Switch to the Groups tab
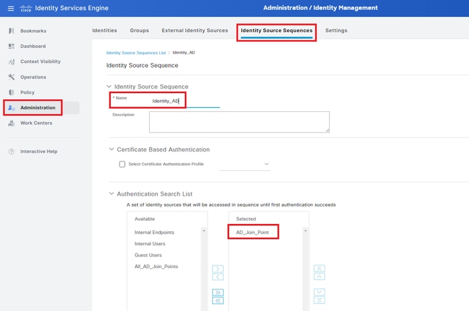 click(139, 30)
